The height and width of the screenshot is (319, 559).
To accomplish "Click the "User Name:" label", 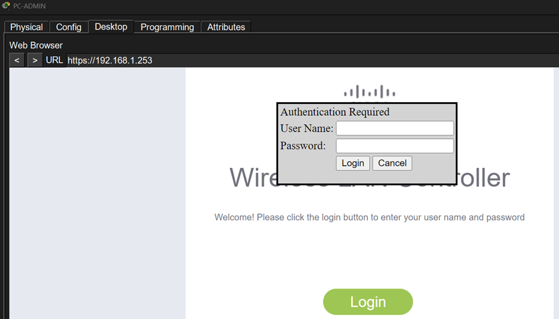I will click(x=306, y=128).
